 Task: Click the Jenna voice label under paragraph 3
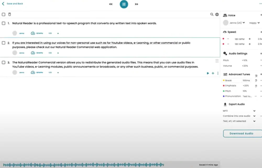click(21, 72)
